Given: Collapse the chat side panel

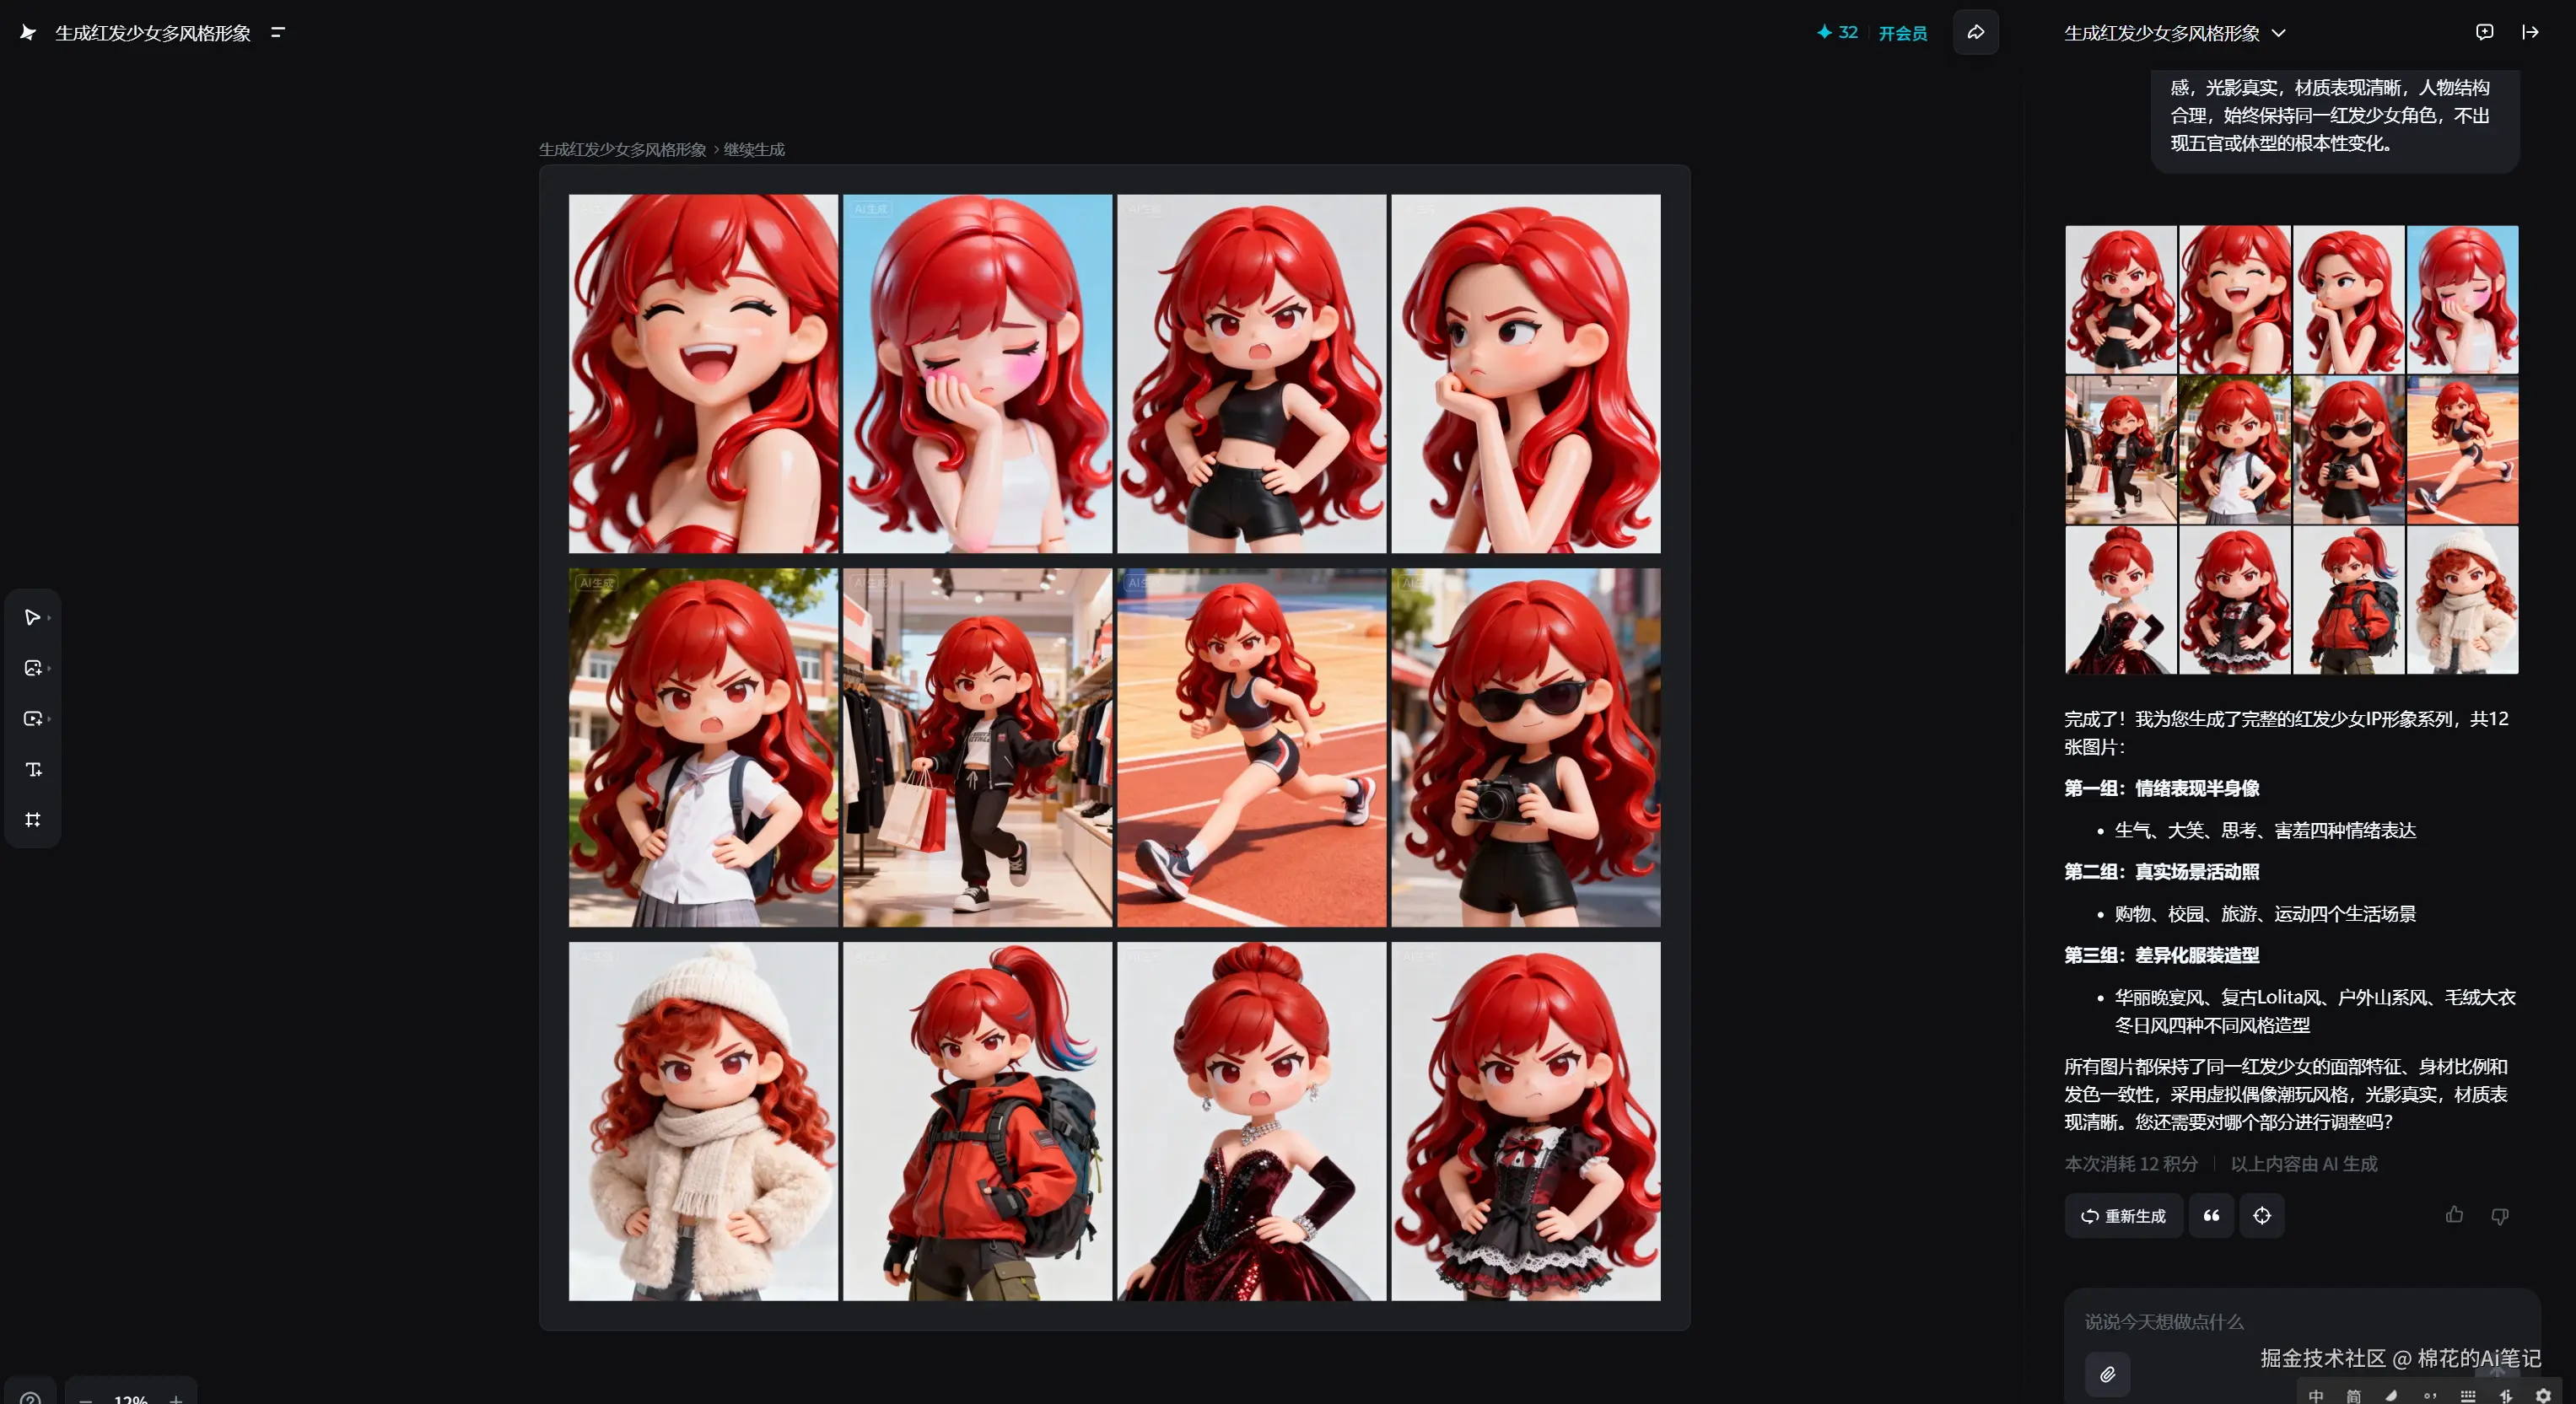Looking at the screenshot, I should pyautogui.click(x=2530, y=32).
